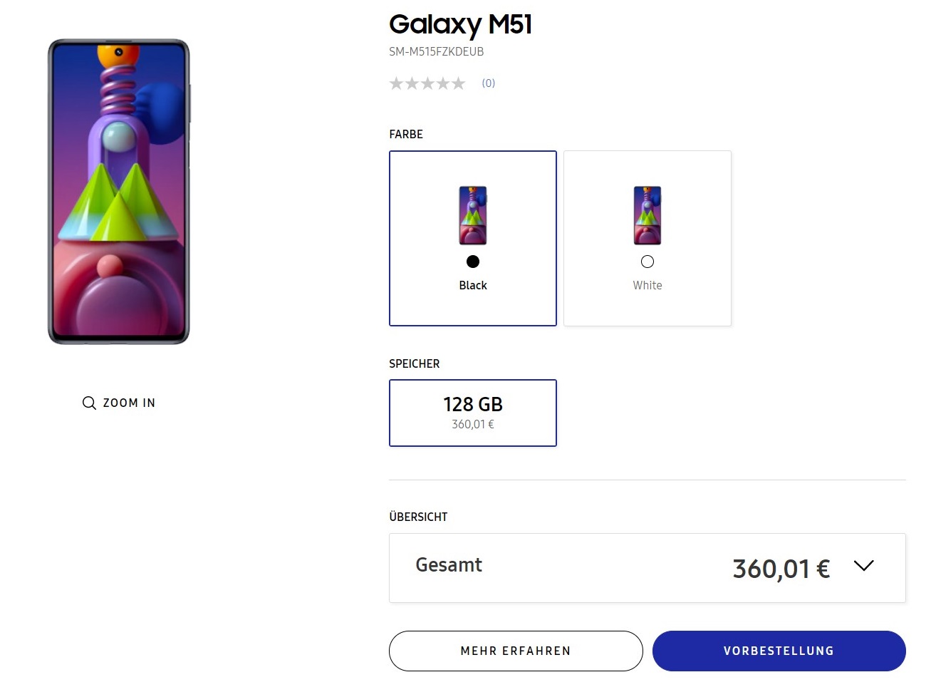Click the 360,01 € total in the overview
This screenshot has height=692, width=931.
click(x=781, y=569)
